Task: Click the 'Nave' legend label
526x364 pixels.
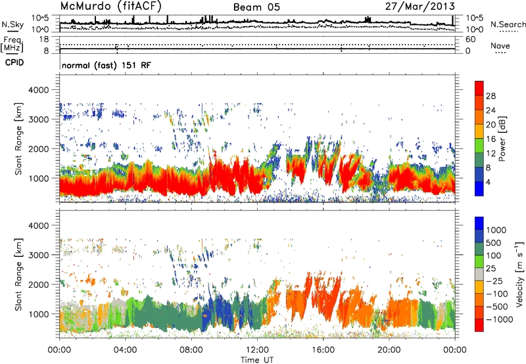Action: [500, 45]
